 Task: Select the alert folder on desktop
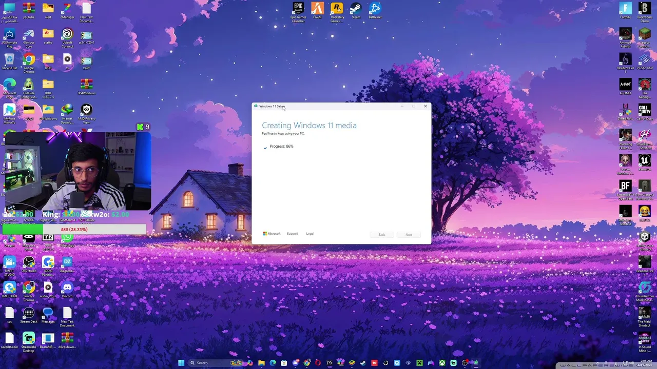[48, 11]
